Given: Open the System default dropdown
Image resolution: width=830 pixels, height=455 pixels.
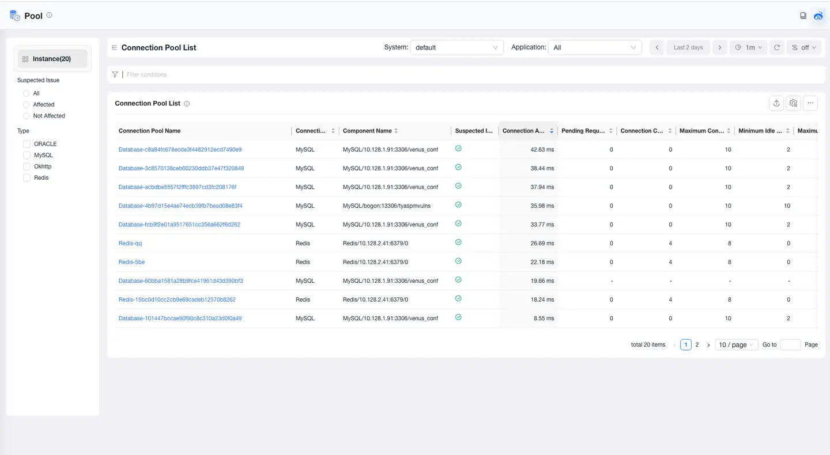Looking at the screenshot, I should pyautogui.click(x=456, y=48).
